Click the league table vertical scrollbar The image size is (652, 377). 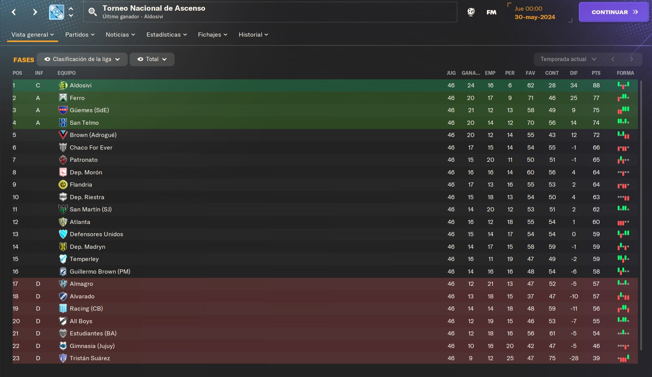641,215
